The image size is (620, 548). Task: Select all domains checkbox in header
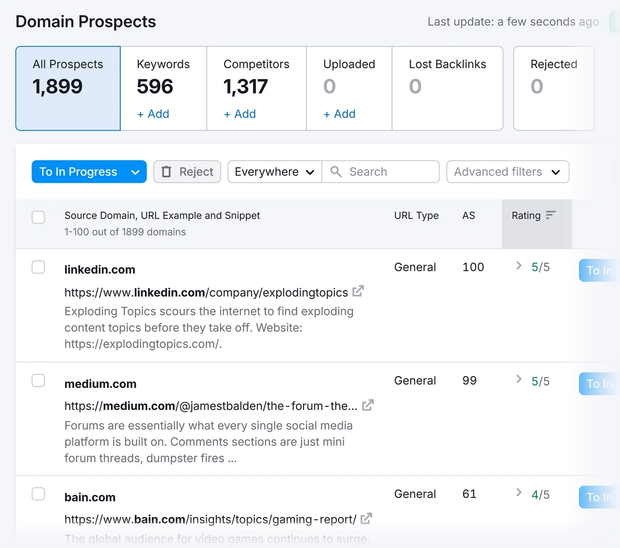38,217
